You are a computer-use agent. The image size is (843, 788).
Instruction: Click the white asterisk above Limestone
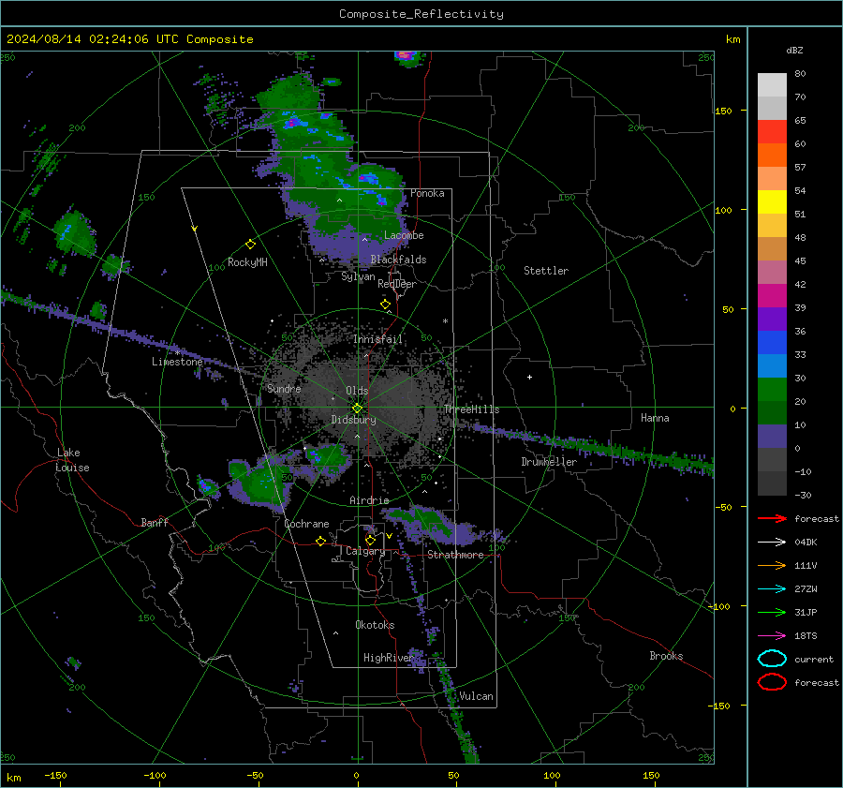pyautogui.click(x=177, y=353)
